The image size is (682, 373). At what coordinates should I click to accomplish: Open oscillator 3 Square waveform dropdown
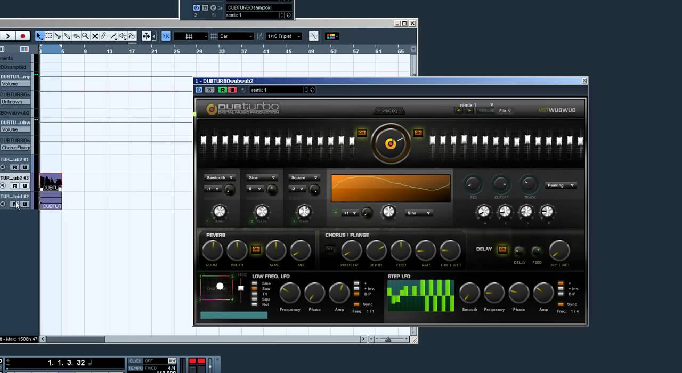coord(304,177)
